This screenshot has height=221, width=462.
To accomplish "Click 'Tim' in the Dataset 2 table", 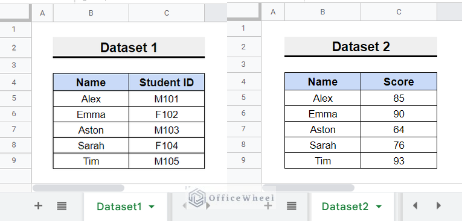I will pos(322,160).
